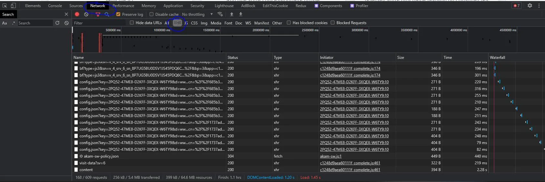Open the Memory tab
This screenshot has height=182, width=545.
point(149,6)
